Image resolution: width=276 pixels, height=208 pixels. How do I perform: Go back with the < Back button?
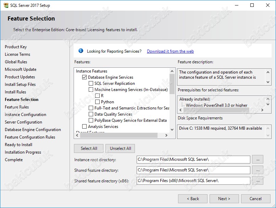click(x=193, y=199)
